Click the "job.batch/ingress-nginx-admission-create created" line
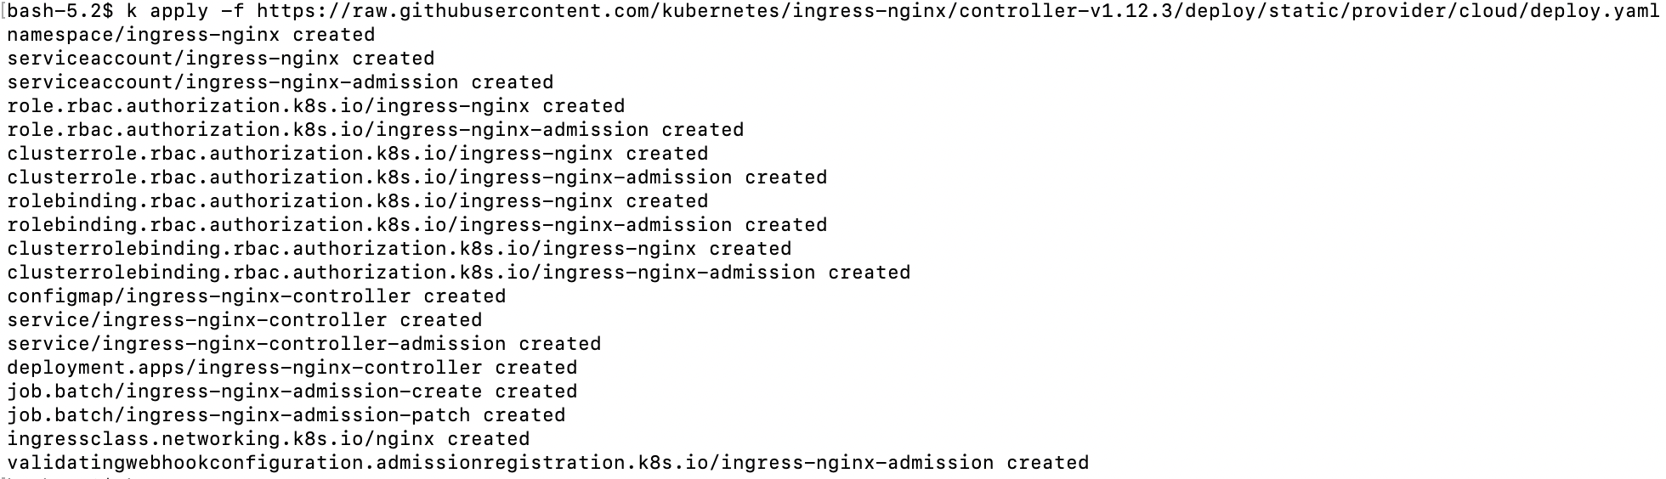This screenshot has width=1666, height=479. pos(292,392)
